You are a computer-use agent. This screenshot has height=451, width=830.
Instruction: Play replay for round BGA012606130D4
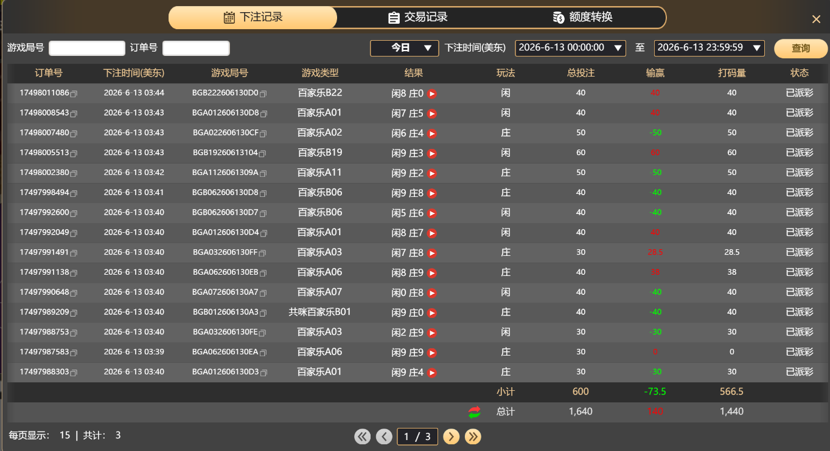point(432,233)
